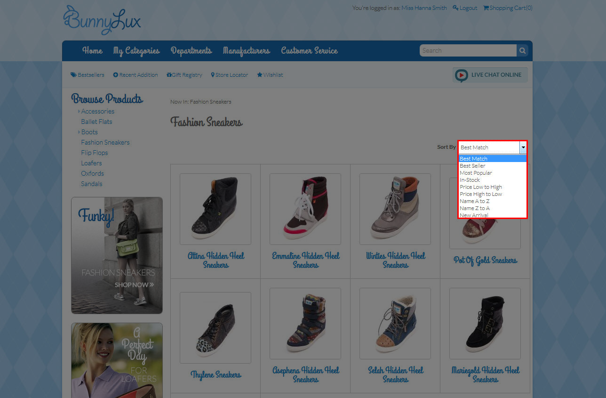606x398 pixels.
Task: Click the search magnifier button
Action: [522, 50]
